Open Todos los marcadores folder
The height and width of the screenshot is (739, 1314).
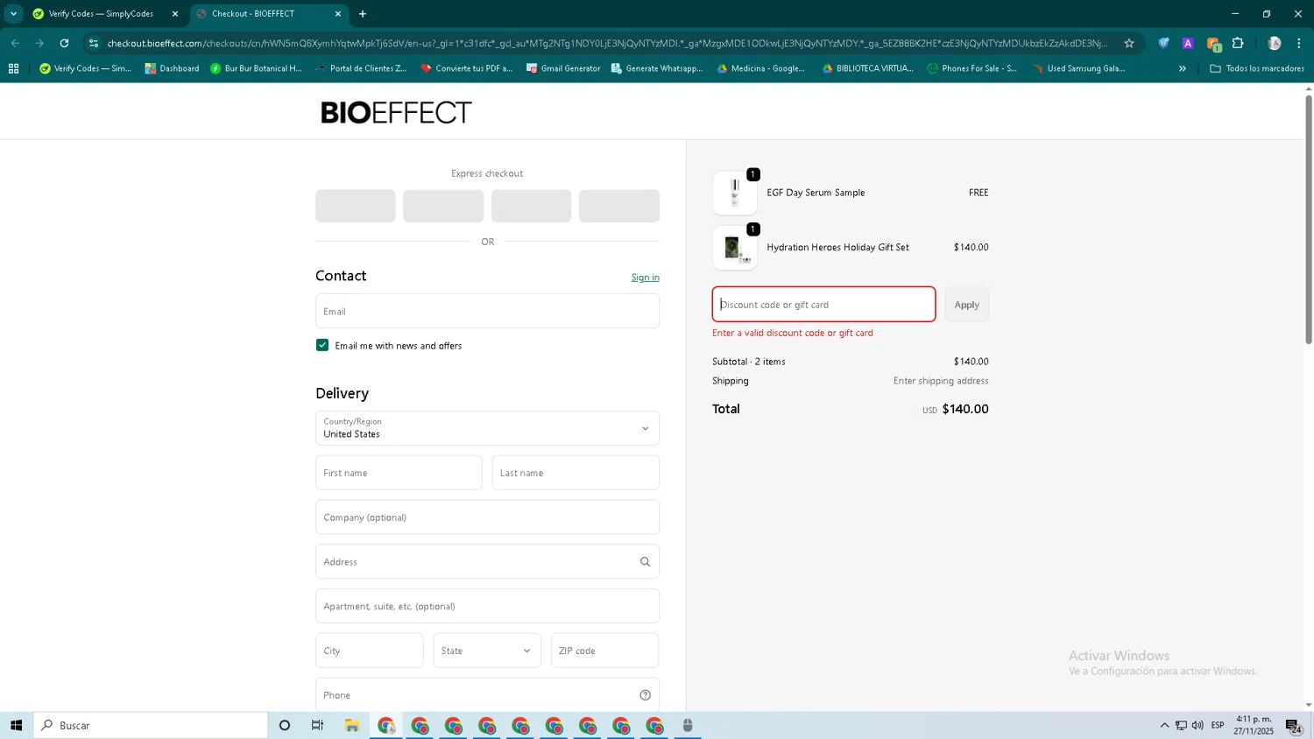point(1256,68)
